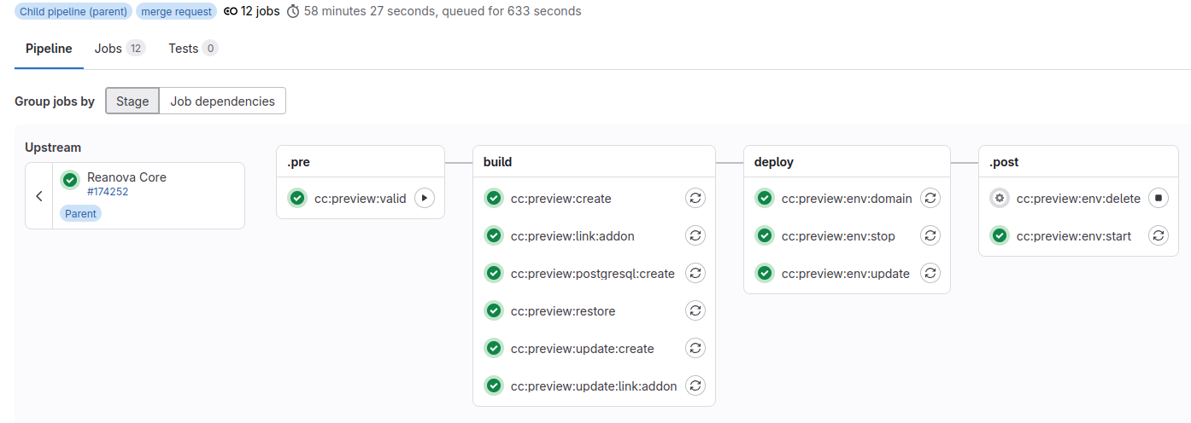The height and width of the screenshot is (423, 1191).
Task: Open the cc:preview:update:create job
Action: pyautogui.click(x=582, y=348)
